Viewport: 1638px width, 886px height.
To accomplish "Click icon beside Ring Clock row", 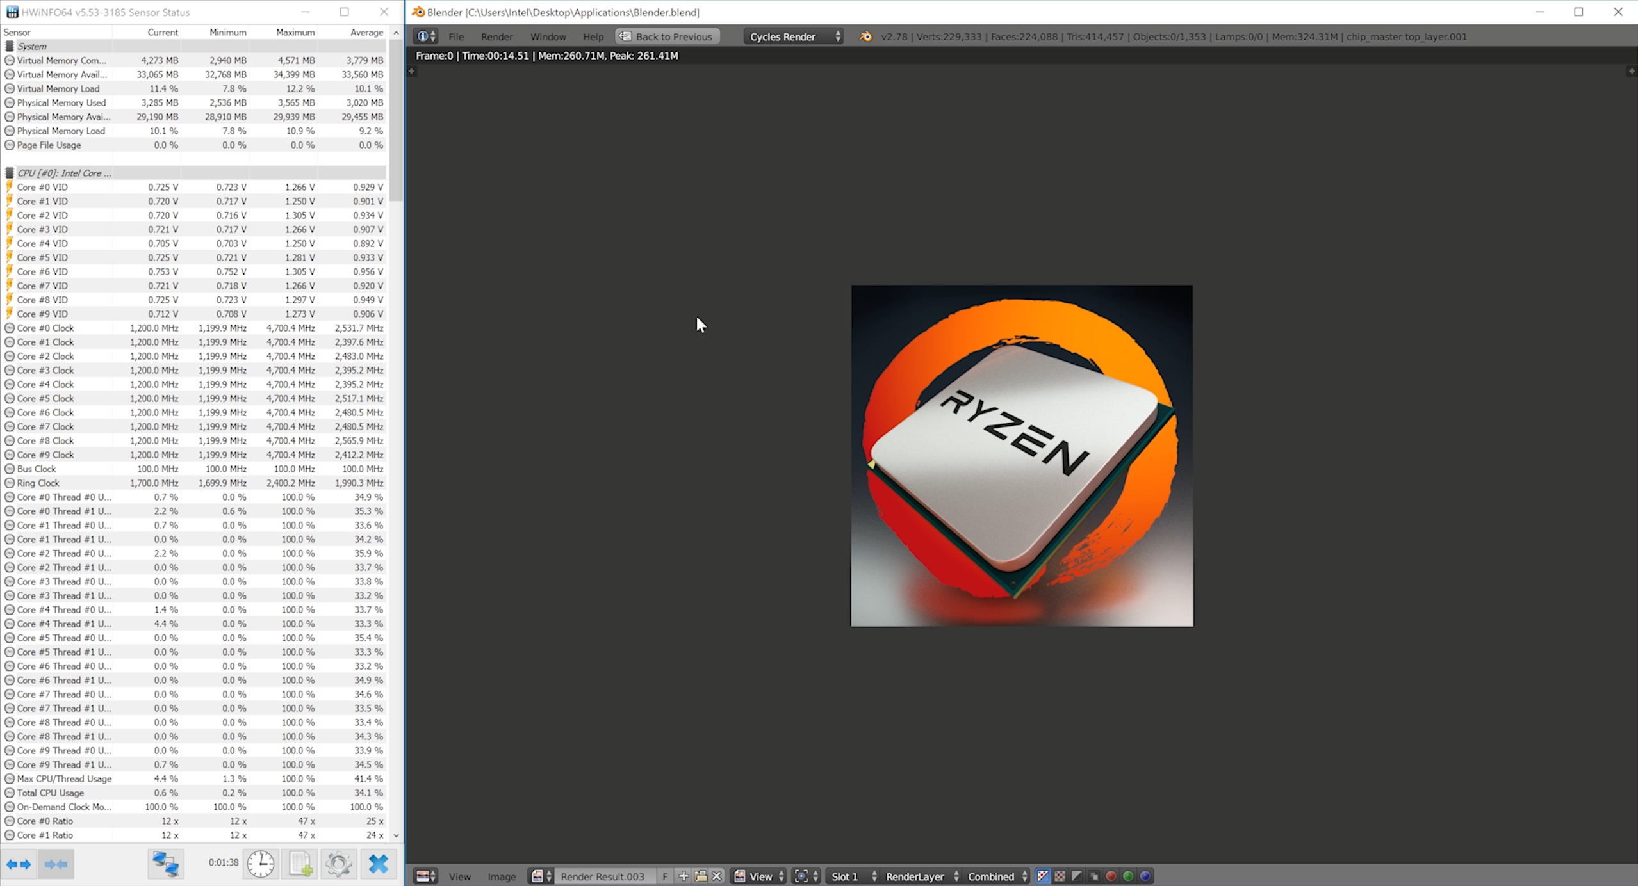I will 10,483.
